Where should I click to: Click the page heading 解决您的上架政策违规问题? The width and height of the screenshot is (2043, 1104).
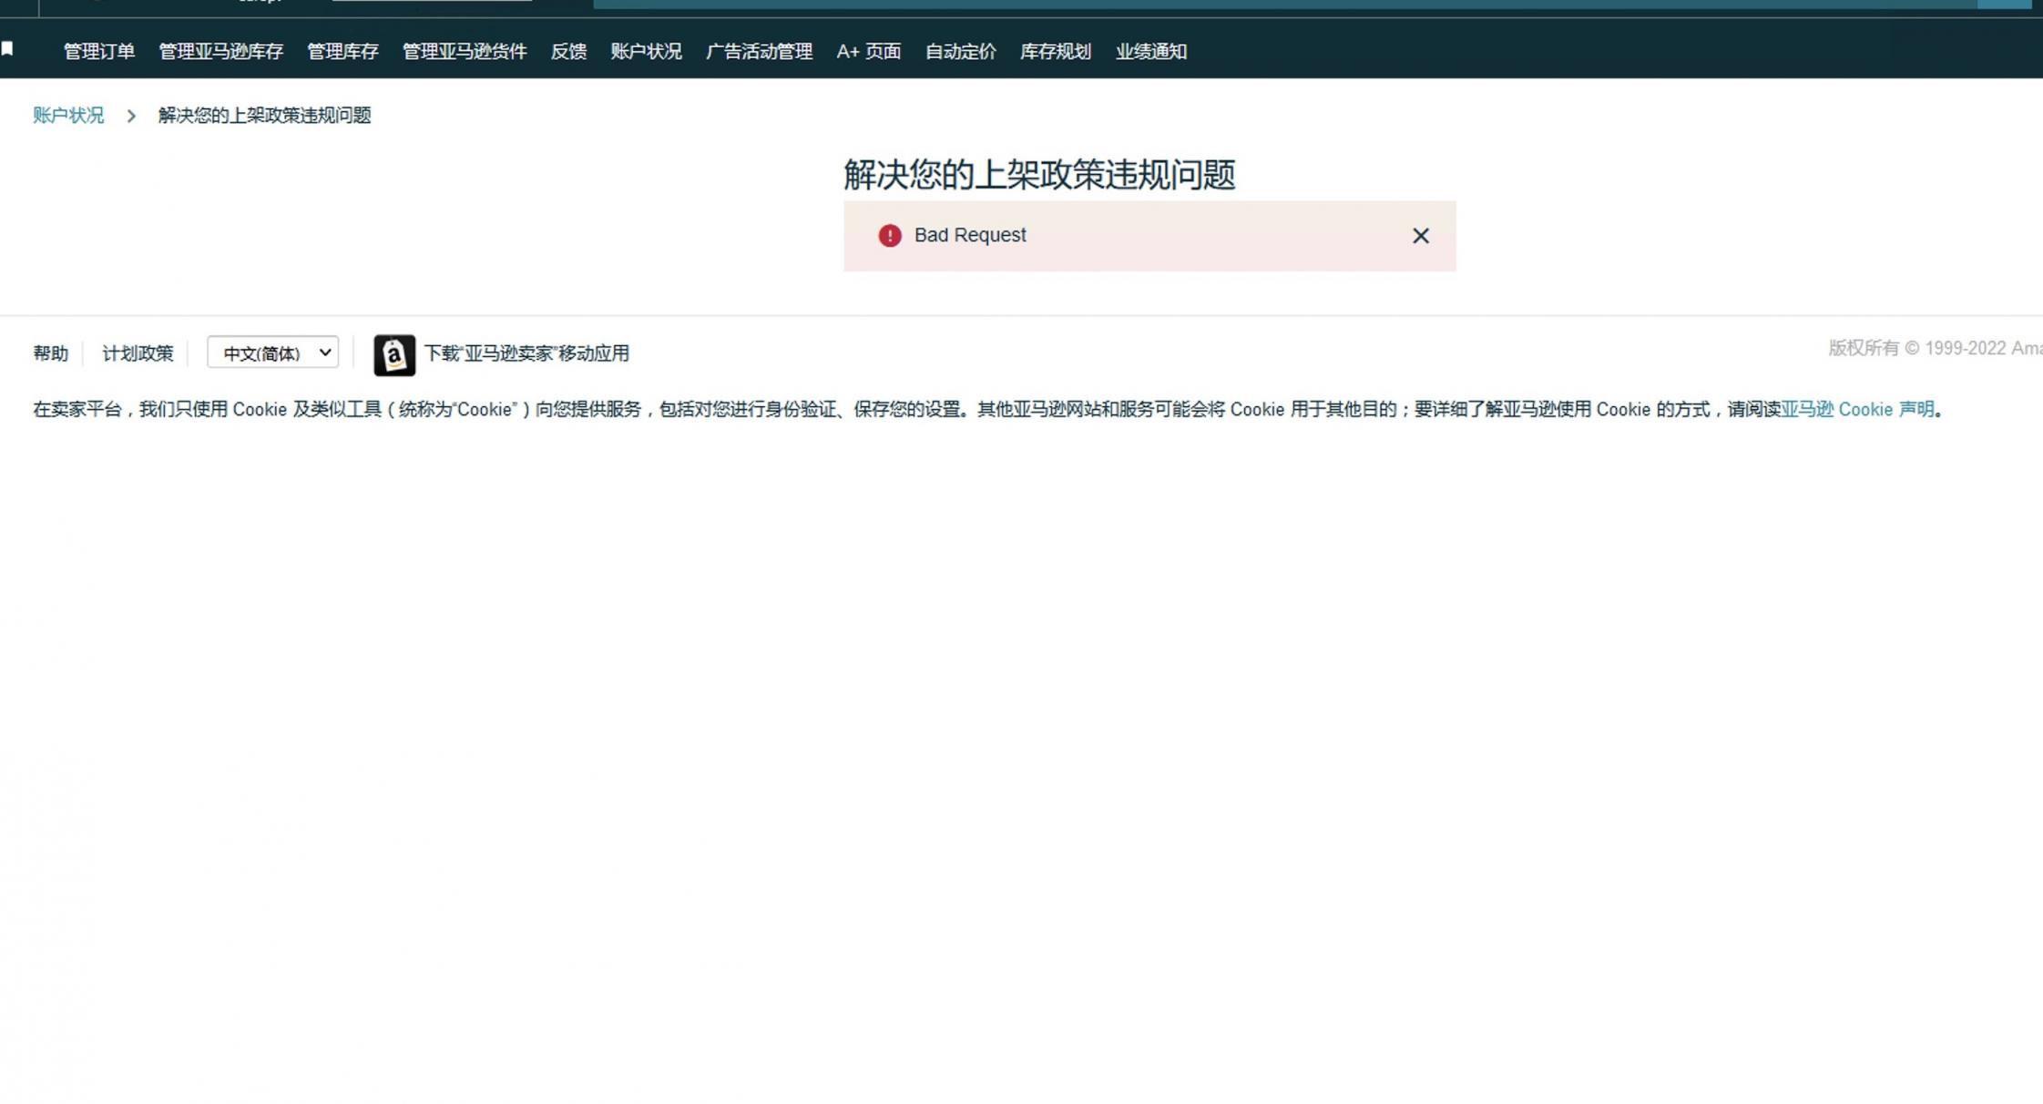pyautogui.click(x=1039, y=175)
